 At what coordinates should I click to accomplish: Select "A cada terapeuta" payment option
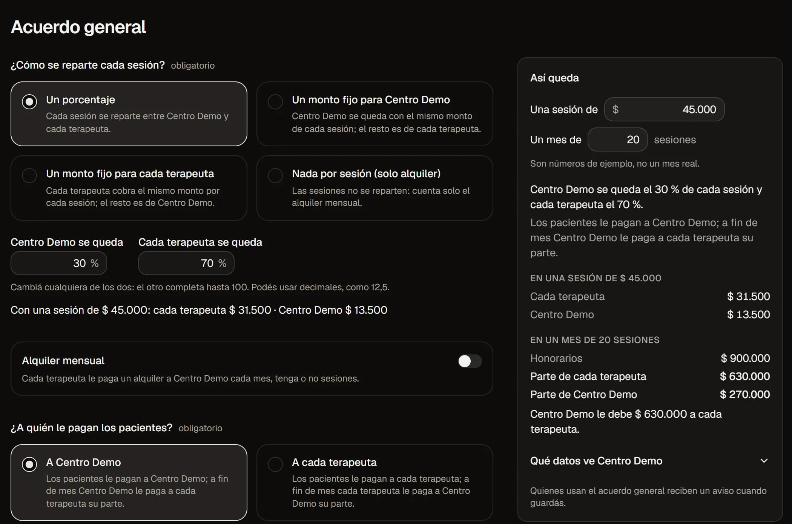pyautogui.click(x=375, y=483)
